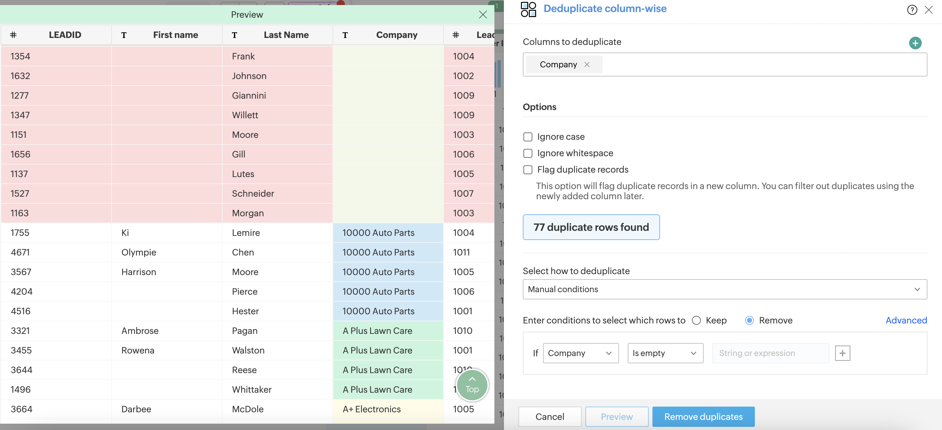Click the Advanced link

(x=906, y=320)
